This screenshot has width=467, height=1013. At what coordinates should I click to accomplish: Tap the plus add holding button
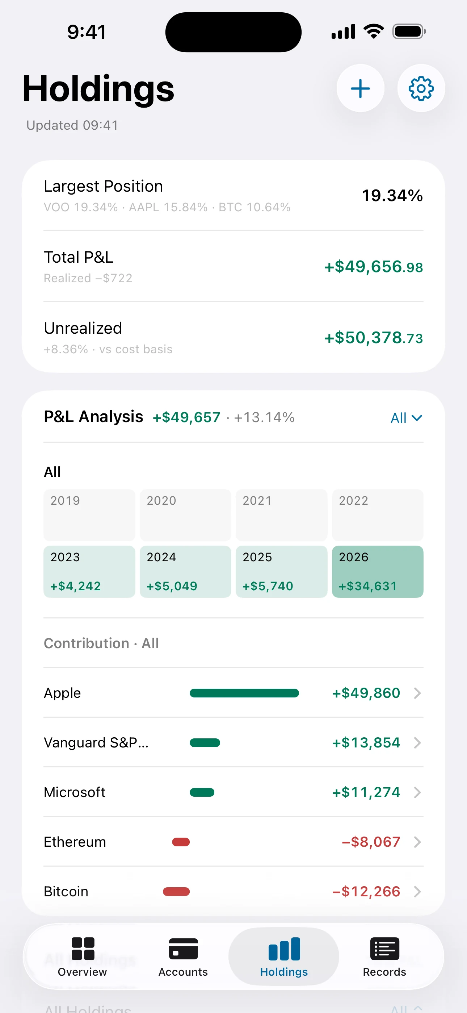pyautogui.click(x=360, y=88)
